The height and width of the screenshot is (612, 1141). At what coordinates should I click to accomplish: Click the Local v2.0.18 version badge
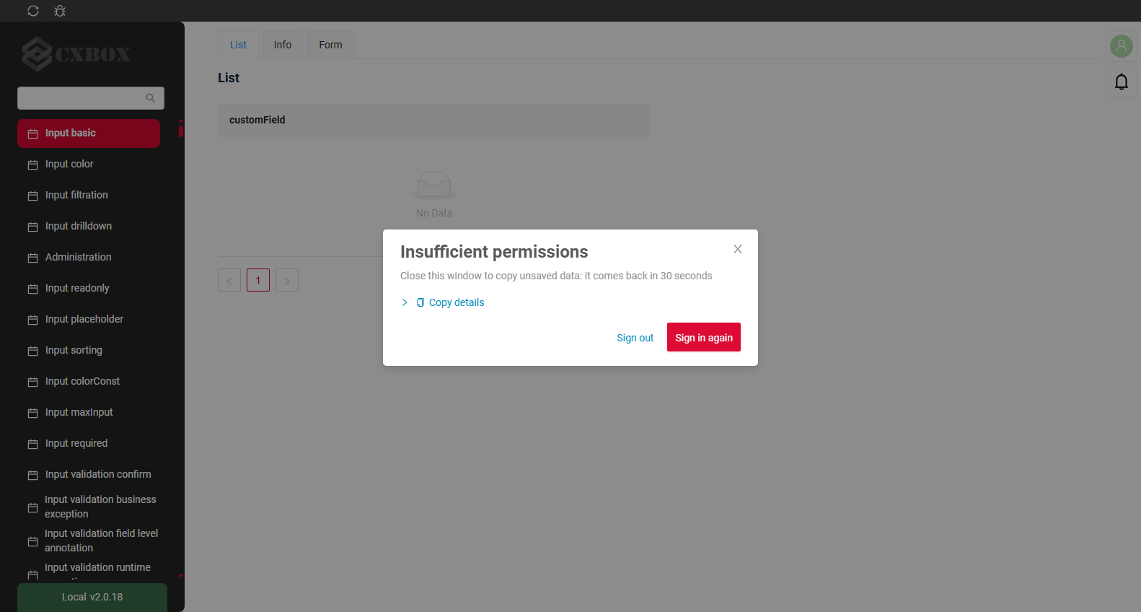[92, 597]
